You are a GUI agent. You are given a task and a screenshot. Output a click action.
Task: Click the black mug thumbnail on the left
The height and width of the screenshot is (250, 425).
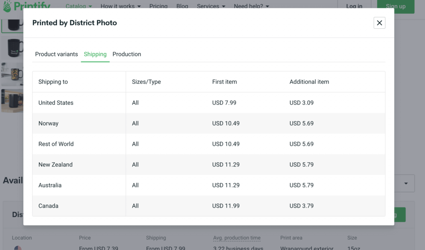[x=12, y=48]
